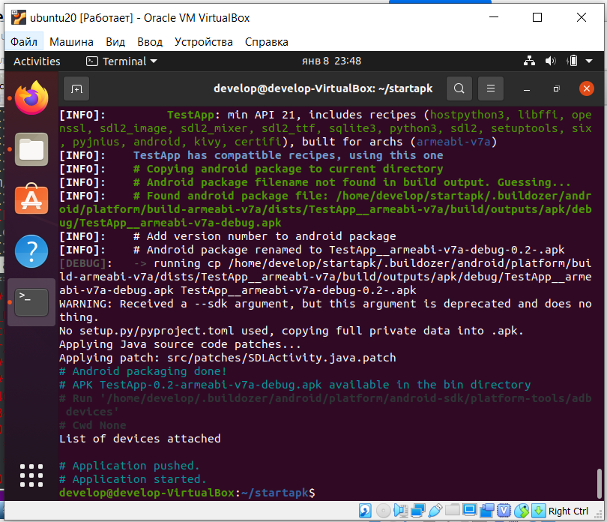Click the '# Copying android package to current directory' line

point(288,169)
